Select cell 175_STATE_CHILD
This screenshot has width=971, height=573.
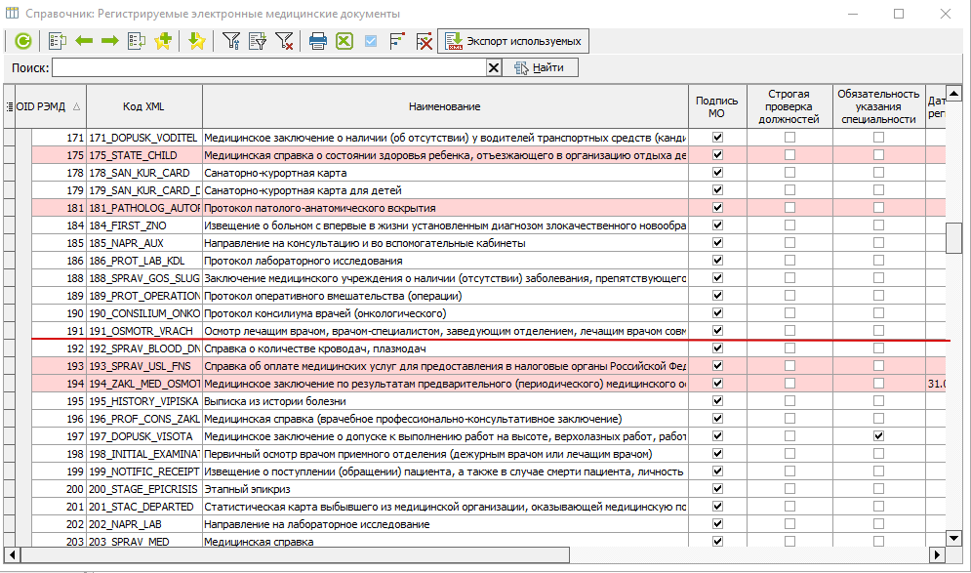click(x=144, y=155)
